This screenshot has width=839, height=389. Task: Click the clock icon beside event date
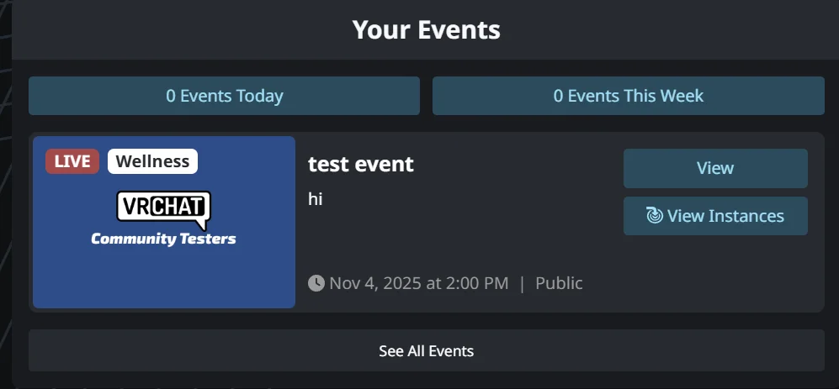click(316, 283)
